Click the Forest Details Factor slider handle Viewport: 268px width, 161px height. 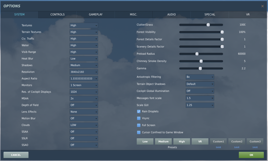pyautogui.click(x=222, y=39)
